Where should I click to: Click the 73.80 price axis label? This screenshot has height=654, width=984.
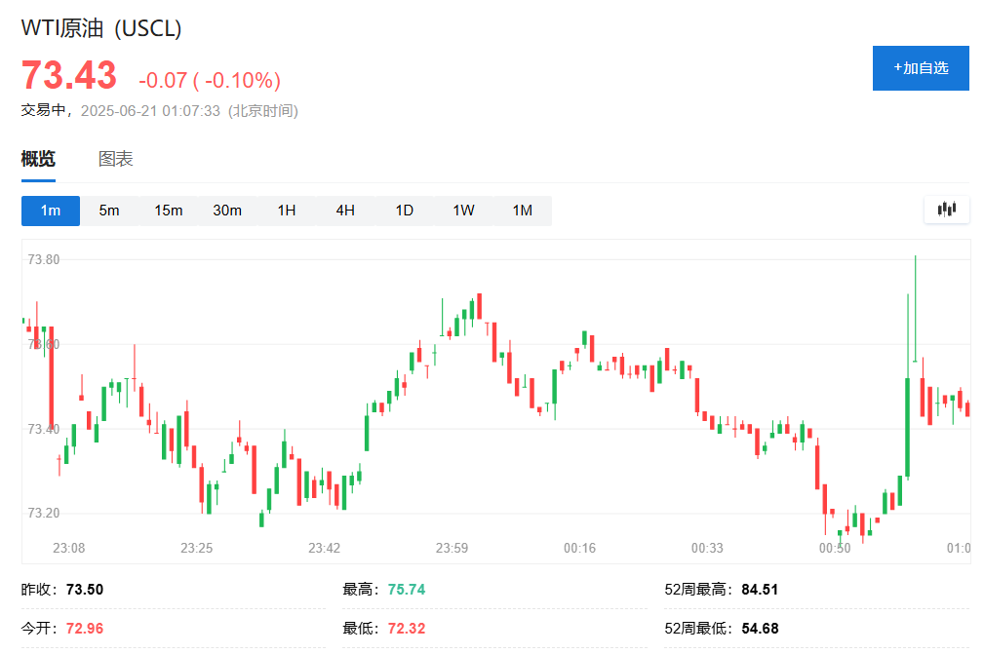pyautogui.click(x=44, y=259)
